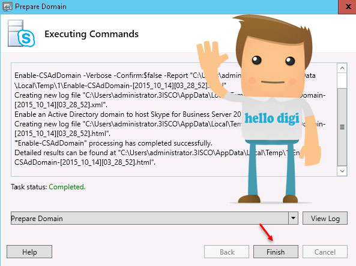Click the Prepare Domain title bar text
356x266 pixels.
41,7
